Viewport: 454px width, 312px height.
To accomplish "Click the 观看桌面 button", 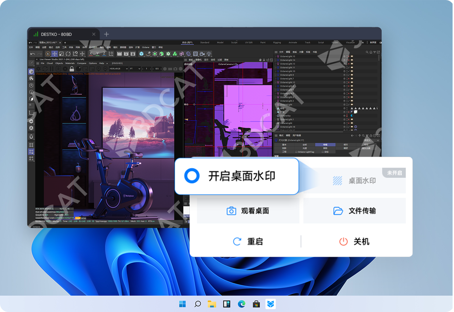I will tap(248, 211).
